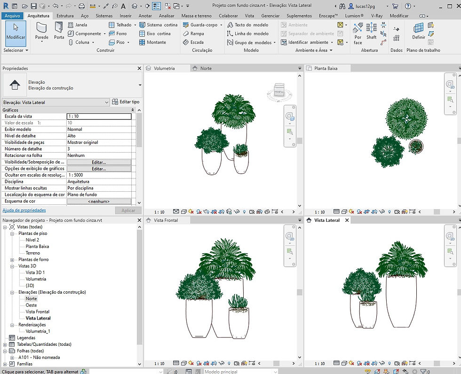The image size is (461, 374).
Task: Collapse the Gráficos properties section
Action: click(133, 110)
